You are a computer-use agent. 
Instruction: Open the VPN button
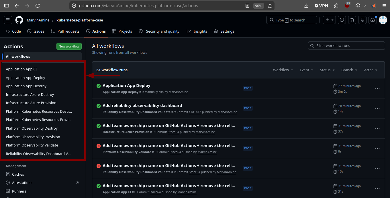click(x=321, y=6)
